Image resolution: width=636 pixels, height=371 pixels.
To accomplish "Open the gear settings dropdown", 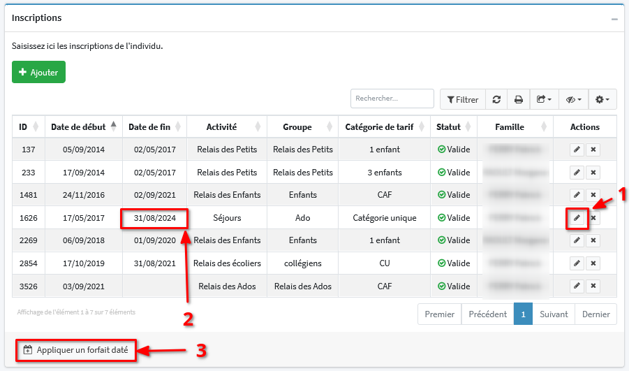I will (x=602, y=99).
